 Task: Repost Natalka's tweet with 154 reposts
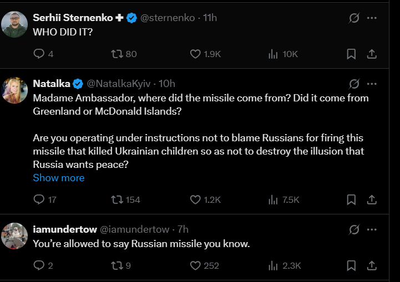(x=117, y=199)
